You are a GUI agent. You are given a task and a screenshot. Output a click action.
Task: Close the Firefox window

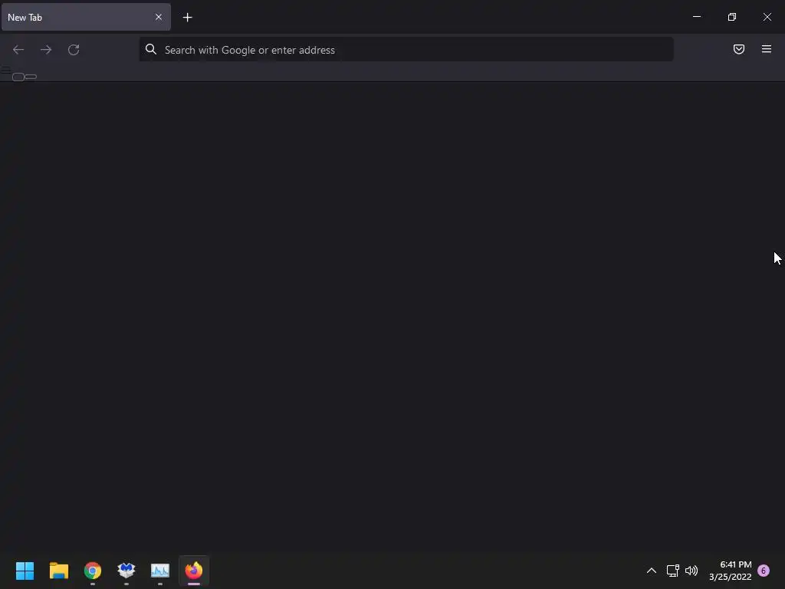coord(767,17)
